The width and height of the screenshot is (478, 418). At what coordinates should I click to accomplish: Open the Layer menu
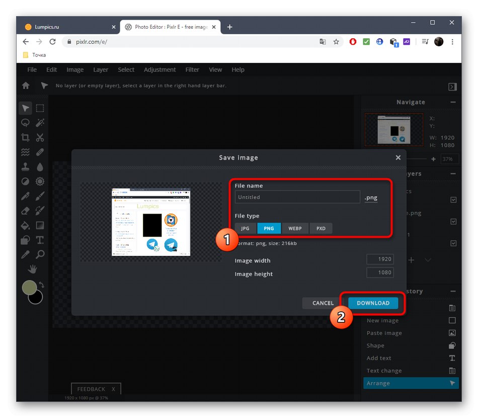pos(101,70)
